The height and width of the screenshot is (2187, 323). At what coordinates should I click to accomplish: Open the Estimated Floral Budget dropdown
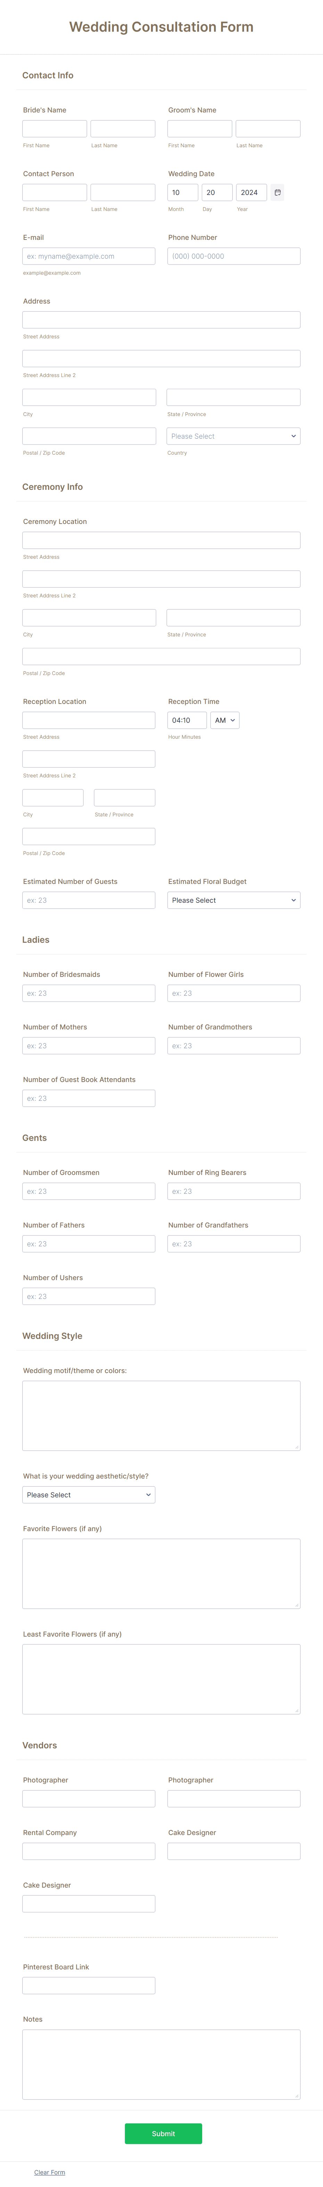click(233, 900)
